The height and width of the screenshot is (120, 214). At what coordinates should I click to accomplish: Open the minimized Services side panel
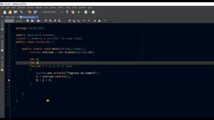click(x=2, y=25)
